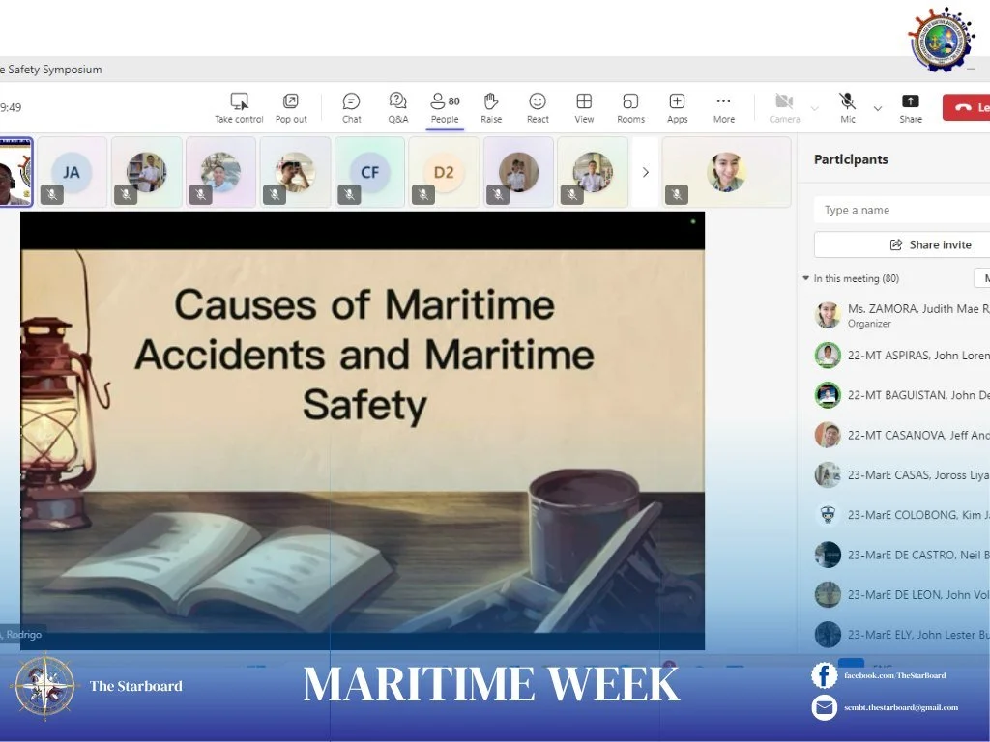
Task: Select the D2 participant tile
Action: [444, 172]
